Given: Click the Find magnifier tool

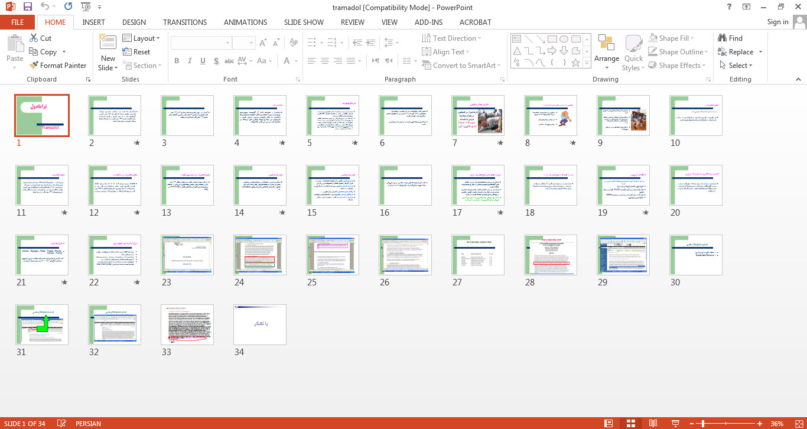Looking at the screenshot, I should 730,38.
